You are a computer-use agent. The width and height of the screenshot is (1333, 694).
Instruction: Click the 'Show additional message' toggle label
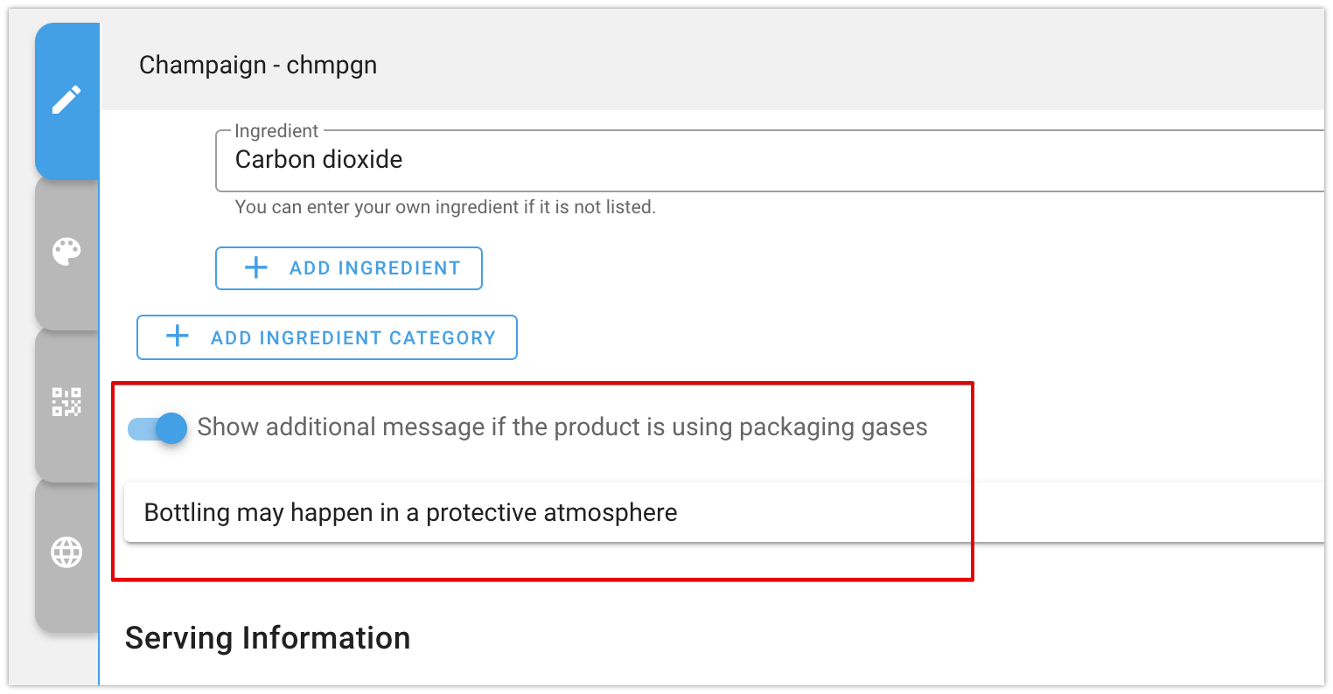click(x=562, y=427)
